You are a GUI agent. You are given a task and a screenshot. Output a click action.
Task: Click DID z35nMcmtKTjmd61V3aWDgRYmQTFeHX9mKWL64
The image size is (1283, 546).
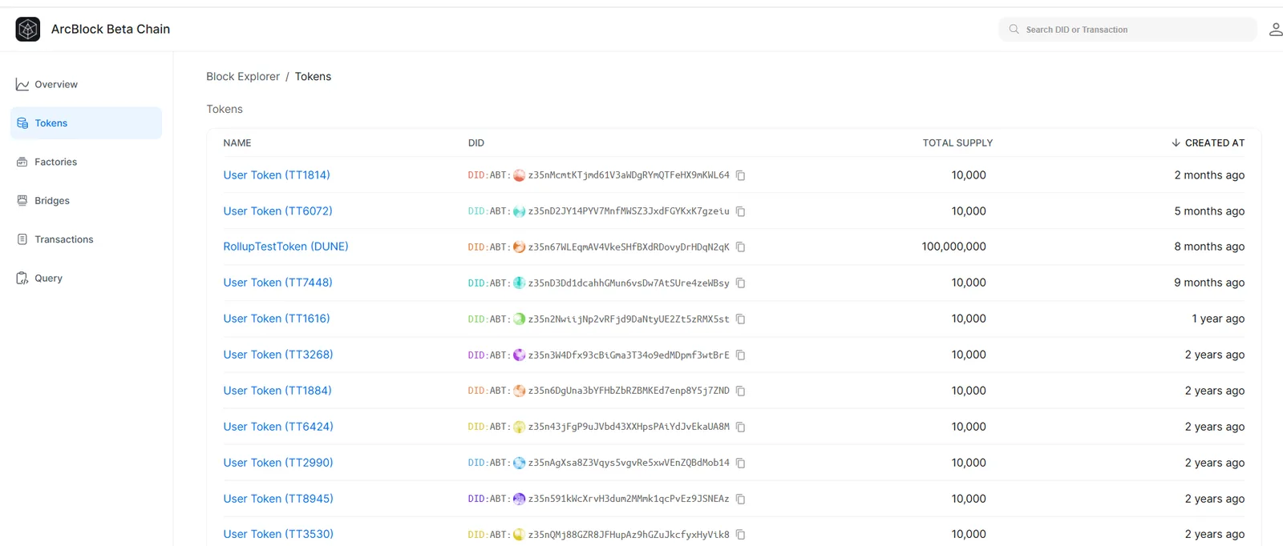(x=629, y=175)
